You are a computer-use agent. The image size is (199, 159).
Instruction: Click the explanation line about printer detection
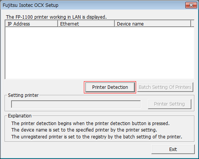pos(90,124)
